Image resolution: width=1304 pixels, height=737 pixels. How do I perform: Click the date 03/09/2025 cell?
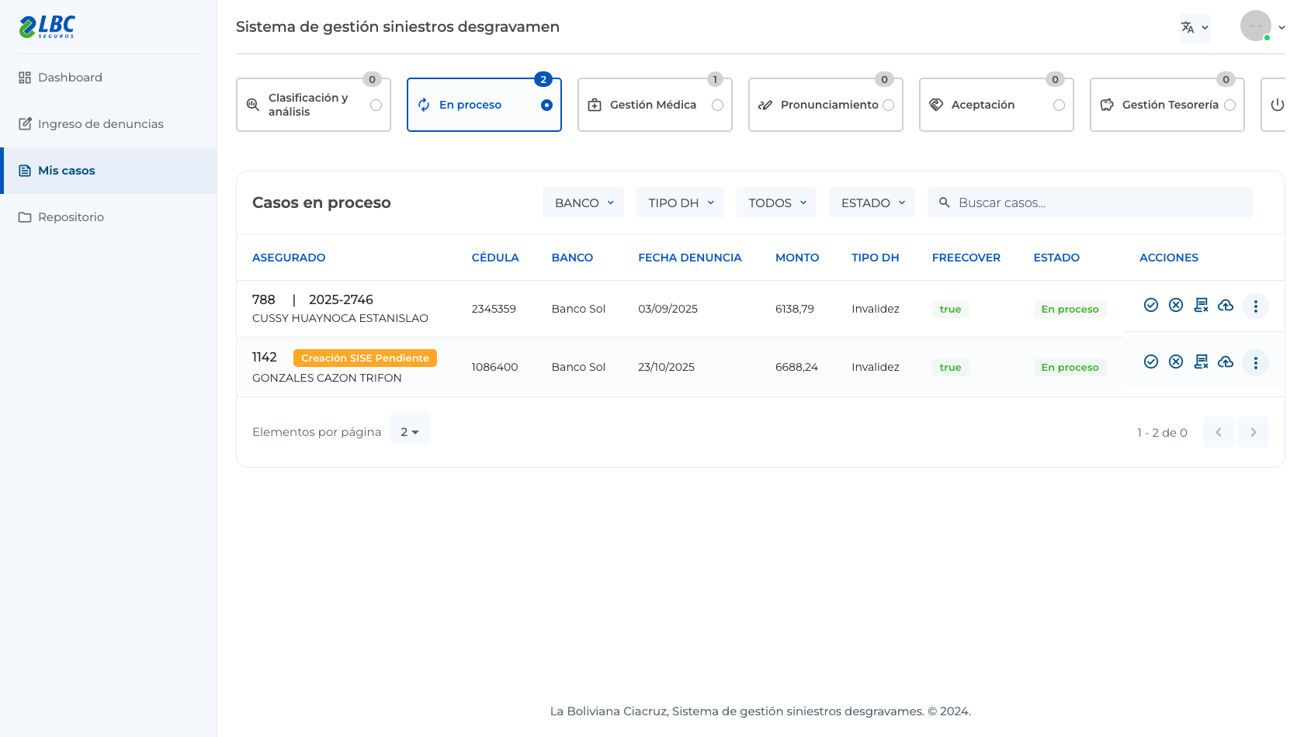[668, 309]
